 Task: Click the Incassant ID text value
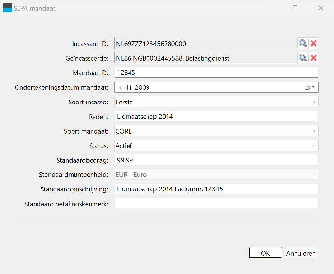click(151, 44)
